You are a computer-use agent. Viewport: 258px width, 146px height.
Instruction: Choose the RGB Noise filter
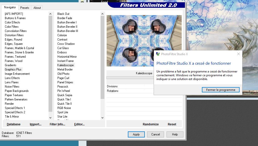click(x=64, y=108)
